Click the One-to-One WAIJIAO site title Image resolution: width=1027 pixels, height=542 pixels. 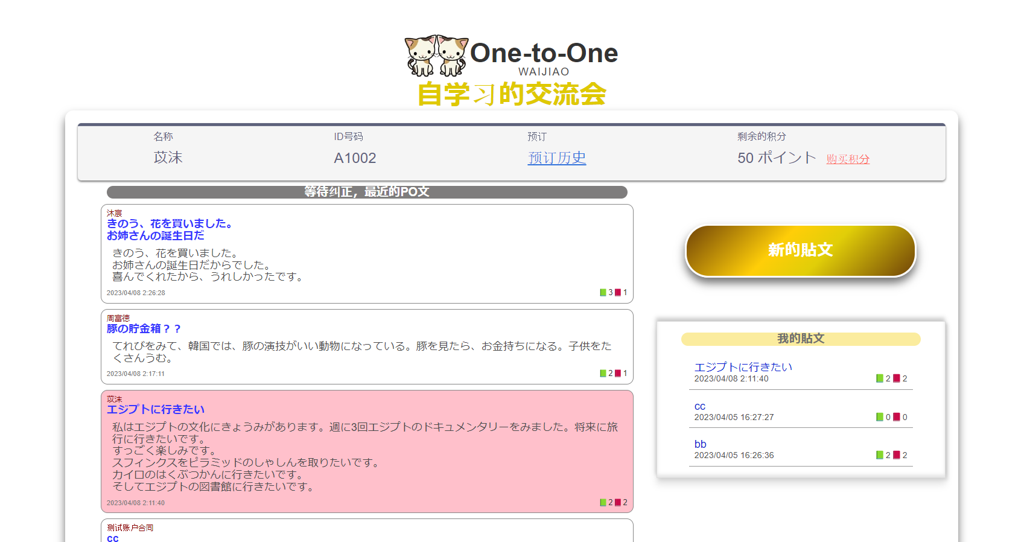coord(543,58)
